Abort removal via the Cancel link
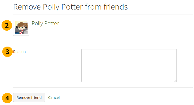Image resolution: width=194 pixels, height=105 pixels. coord(54,98)
